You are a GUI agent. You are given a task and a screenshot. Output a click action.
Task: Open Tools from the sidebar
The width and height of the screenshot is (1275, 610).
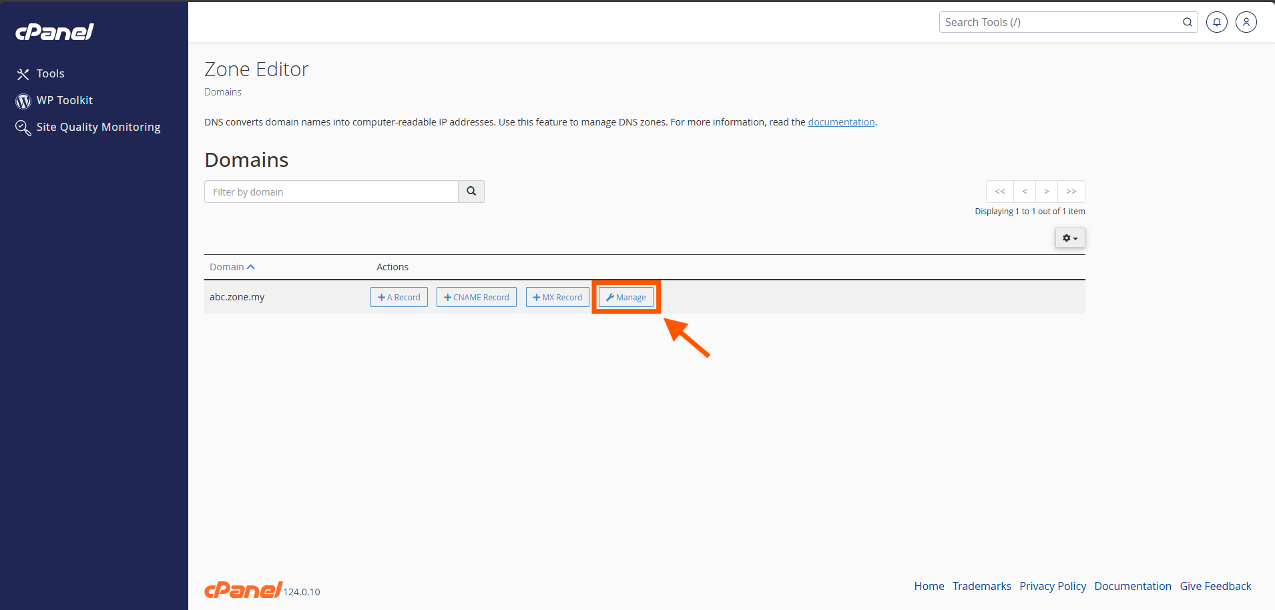pos(50,73)
